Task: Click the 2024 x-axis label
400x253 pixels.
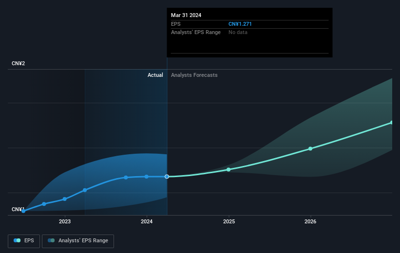Action: tap(147, 221)
